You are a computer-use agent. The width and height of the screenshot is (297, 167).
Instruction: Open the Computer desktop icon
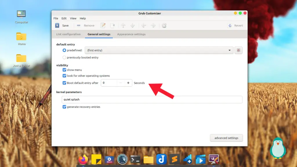pos(21,17)
